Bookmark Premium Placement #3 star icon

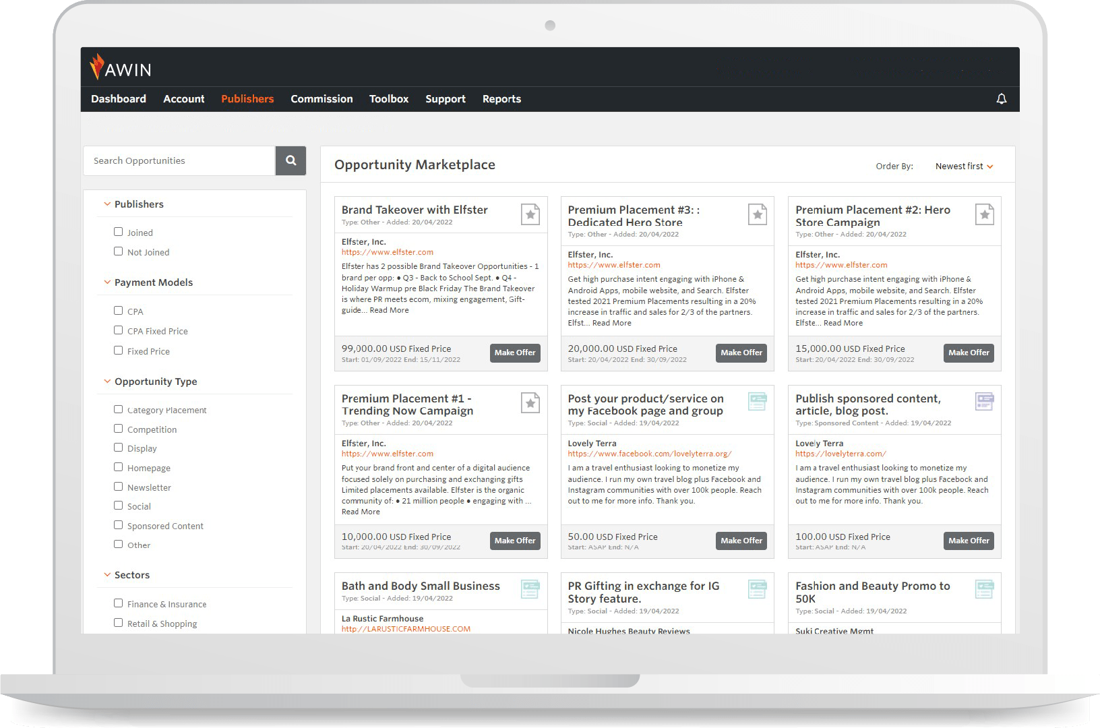tap(758, 214)
